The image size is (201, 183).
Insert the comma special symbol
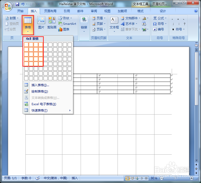click(x=172, y=19)
